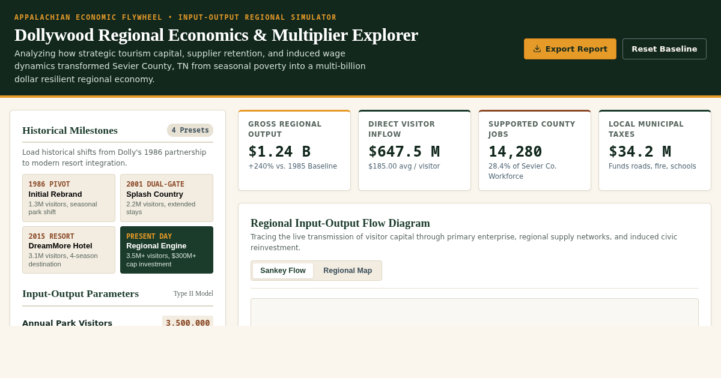Click the Appalachian Economic Flywheel header tagline
This screenshot has height=378, width=721.
tap(175, 17)
